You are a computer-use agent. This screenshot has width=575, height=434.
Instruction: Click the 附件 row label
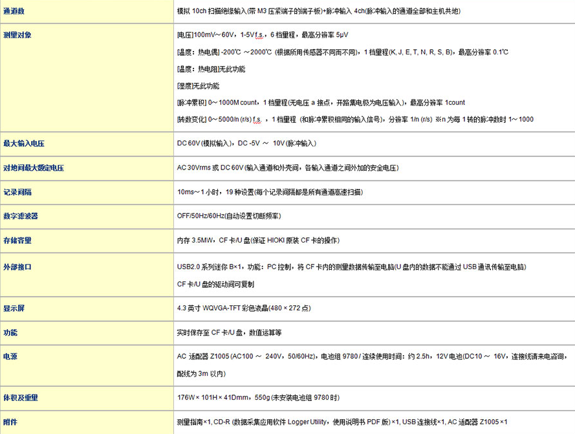[x=10, y=422]
